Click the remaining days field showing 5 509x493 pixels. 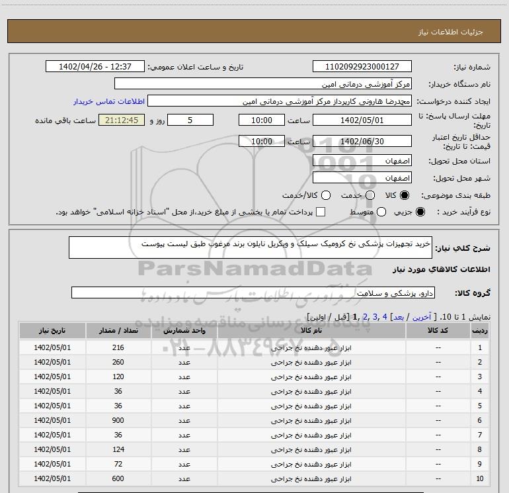click(x=190, y=120)
